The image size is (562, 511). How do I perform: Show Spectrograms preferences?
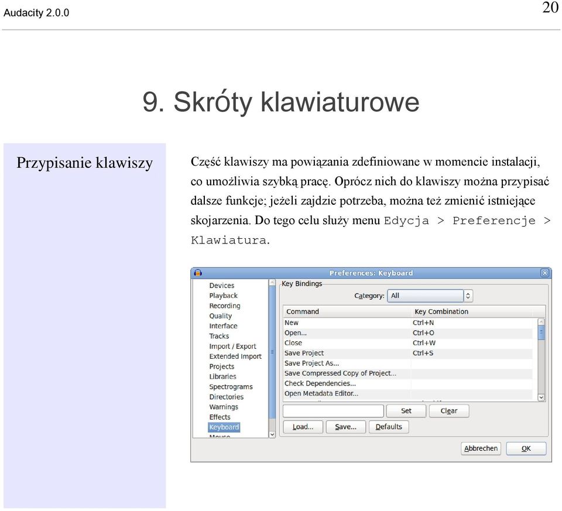(x=231, y=387)
